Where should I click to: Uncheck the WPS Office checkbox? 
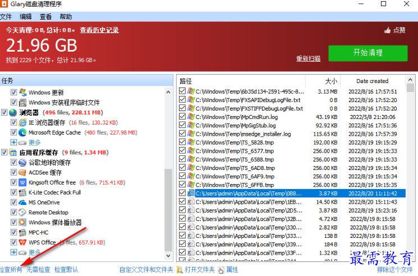(x=13, y=242)
